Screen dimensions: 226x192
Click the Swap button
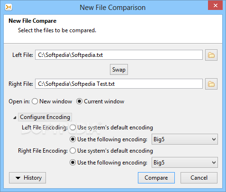[119, 70]
